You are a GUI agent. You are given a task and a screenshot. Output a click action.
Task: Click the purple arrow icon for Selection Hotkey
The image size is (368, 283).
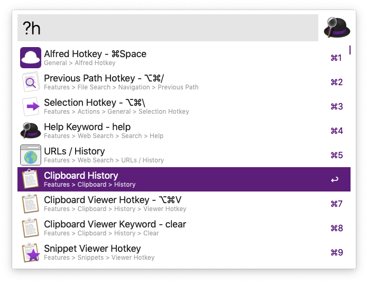click(x=31, y=106)
